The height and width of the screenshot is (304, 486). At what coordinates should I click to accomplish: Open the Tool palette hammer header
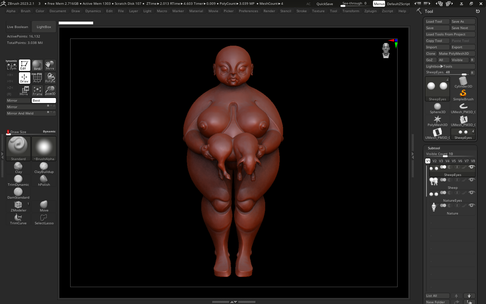pyautogui.click(x=419, y=11)
